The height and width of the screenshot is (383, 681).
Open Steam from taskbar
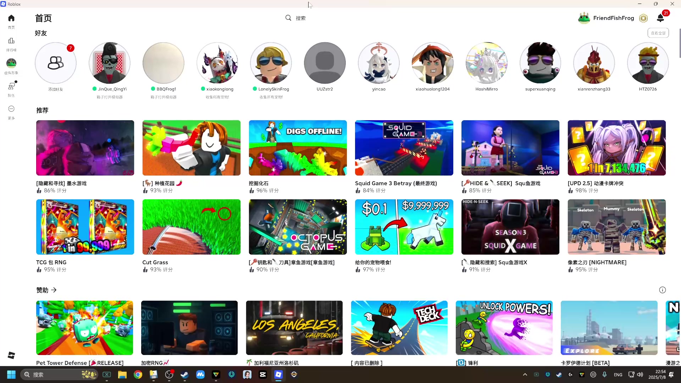point(185,374)
